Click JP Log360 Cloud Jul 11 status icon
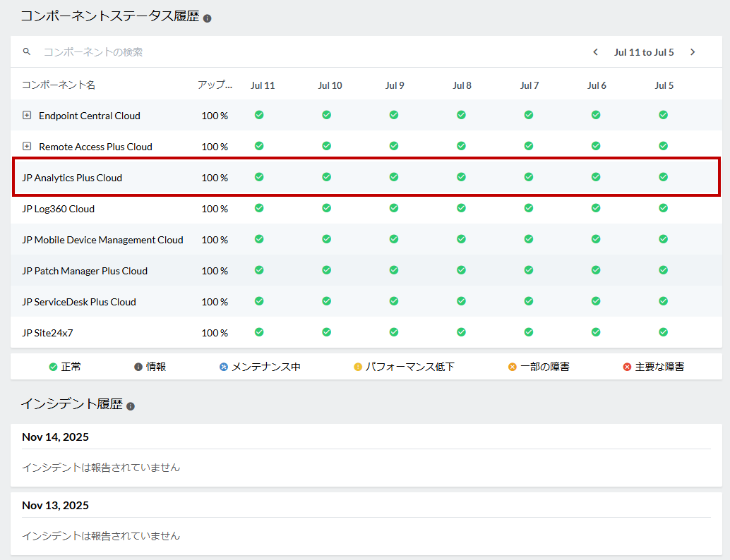The width and height of the screenshot is (730, 560). [x=259, y=208]
